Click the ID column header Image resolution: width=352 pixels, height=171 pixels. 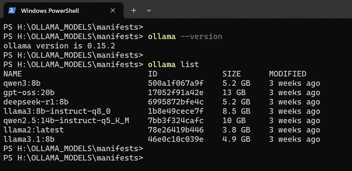pos(153,74)
